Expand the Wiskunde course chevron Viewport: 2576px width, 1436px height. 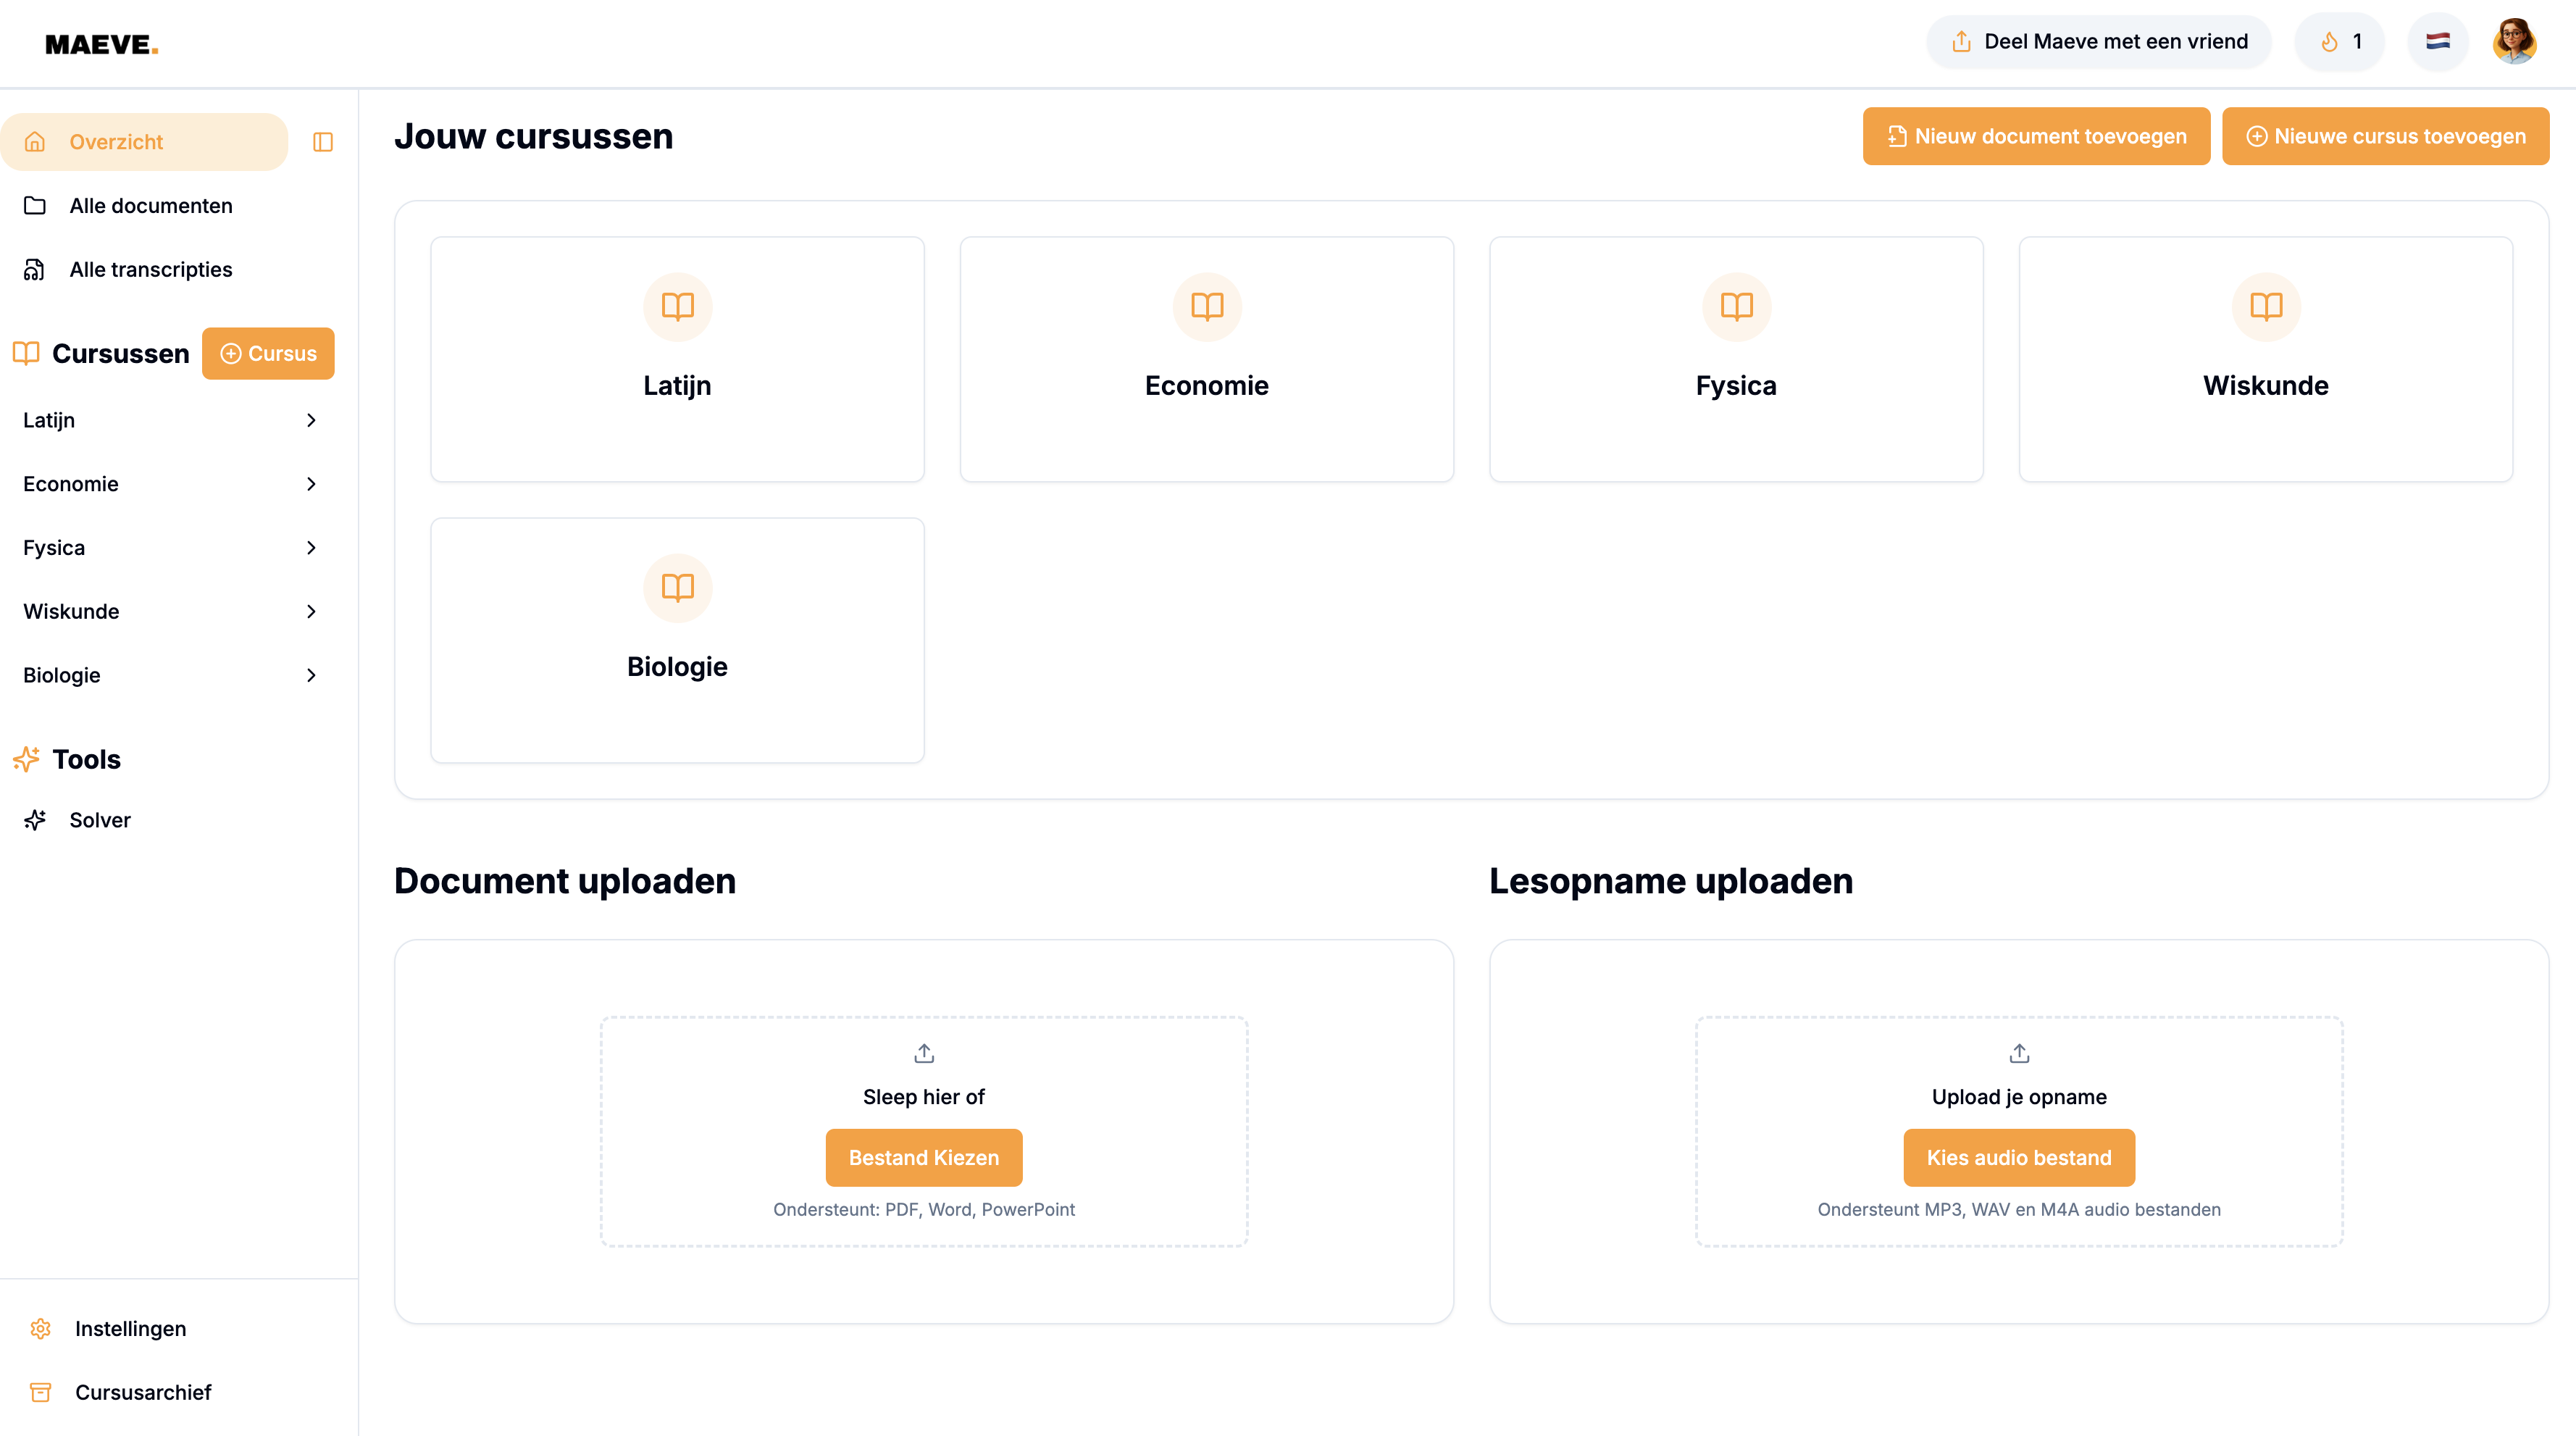(x=311, y=611)
